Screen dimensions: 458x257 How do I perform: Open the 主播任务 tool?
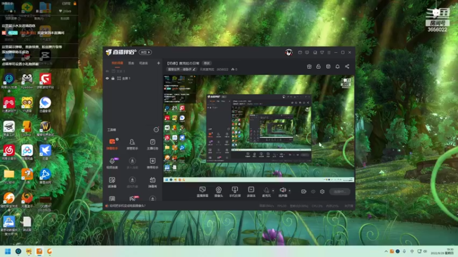tap(152, 144)
